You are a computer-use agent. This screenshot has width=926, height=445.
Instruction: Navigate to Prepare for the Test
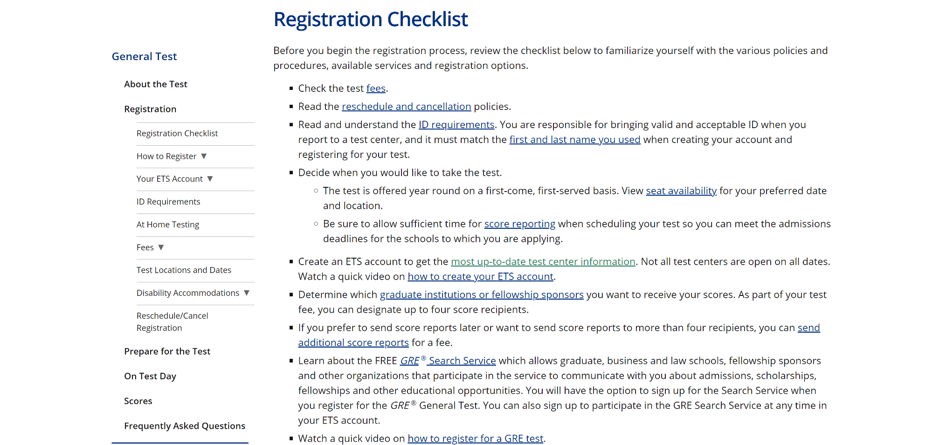[167, 351]
